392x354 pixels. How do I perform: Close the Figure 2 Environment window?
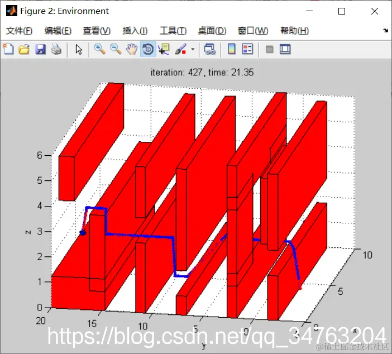pos(375,11)
